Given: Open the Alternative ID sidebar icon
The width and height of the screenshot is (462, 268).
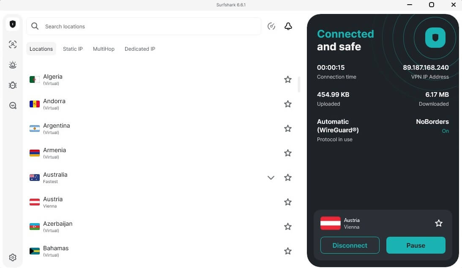Looking at the screenshot, I should [x=13, y=44].
